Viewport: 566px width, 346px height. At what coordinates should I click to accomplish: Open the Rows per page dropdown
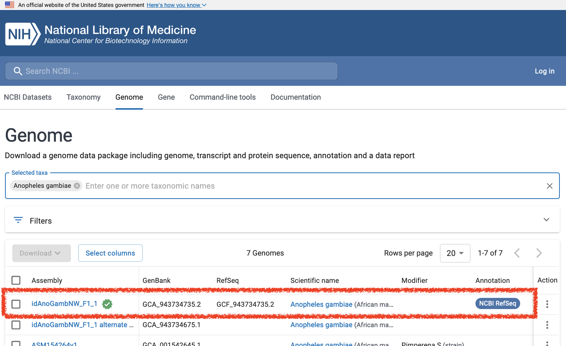click(x=455, y=253)
